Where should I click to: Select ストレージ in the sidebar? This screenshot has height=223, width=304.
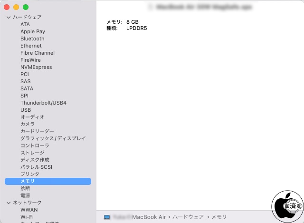pyautogui.click(x=32, y=153)
